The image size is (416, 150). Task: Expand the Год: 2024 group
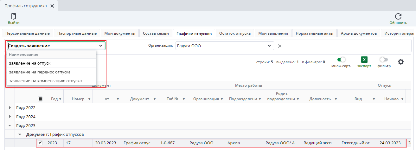coord(10,117)
